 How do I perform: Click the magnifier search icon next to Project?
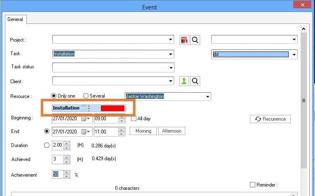click(195, 40)
